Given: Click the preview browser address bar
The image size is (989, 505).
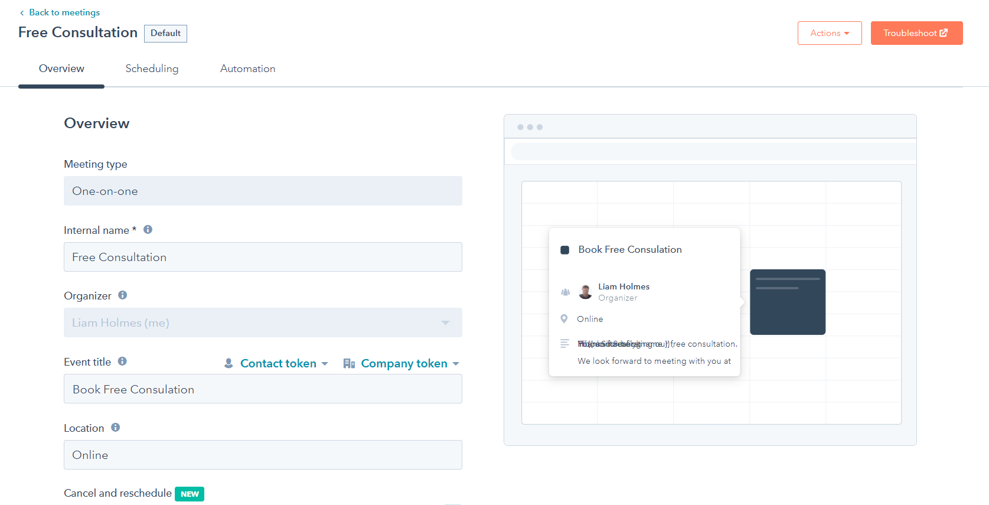Looking at the screenshot, I should tap(713, 151).
